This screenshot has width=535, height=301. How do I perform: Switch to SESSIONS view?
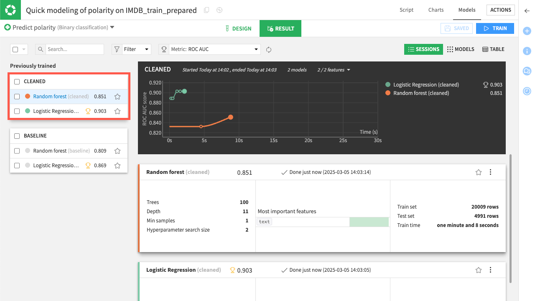pos(423,49)
